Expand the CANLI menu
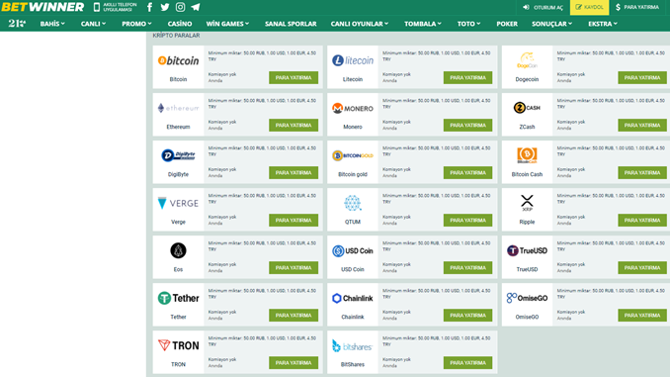670x377 pixels. (93, 24)
